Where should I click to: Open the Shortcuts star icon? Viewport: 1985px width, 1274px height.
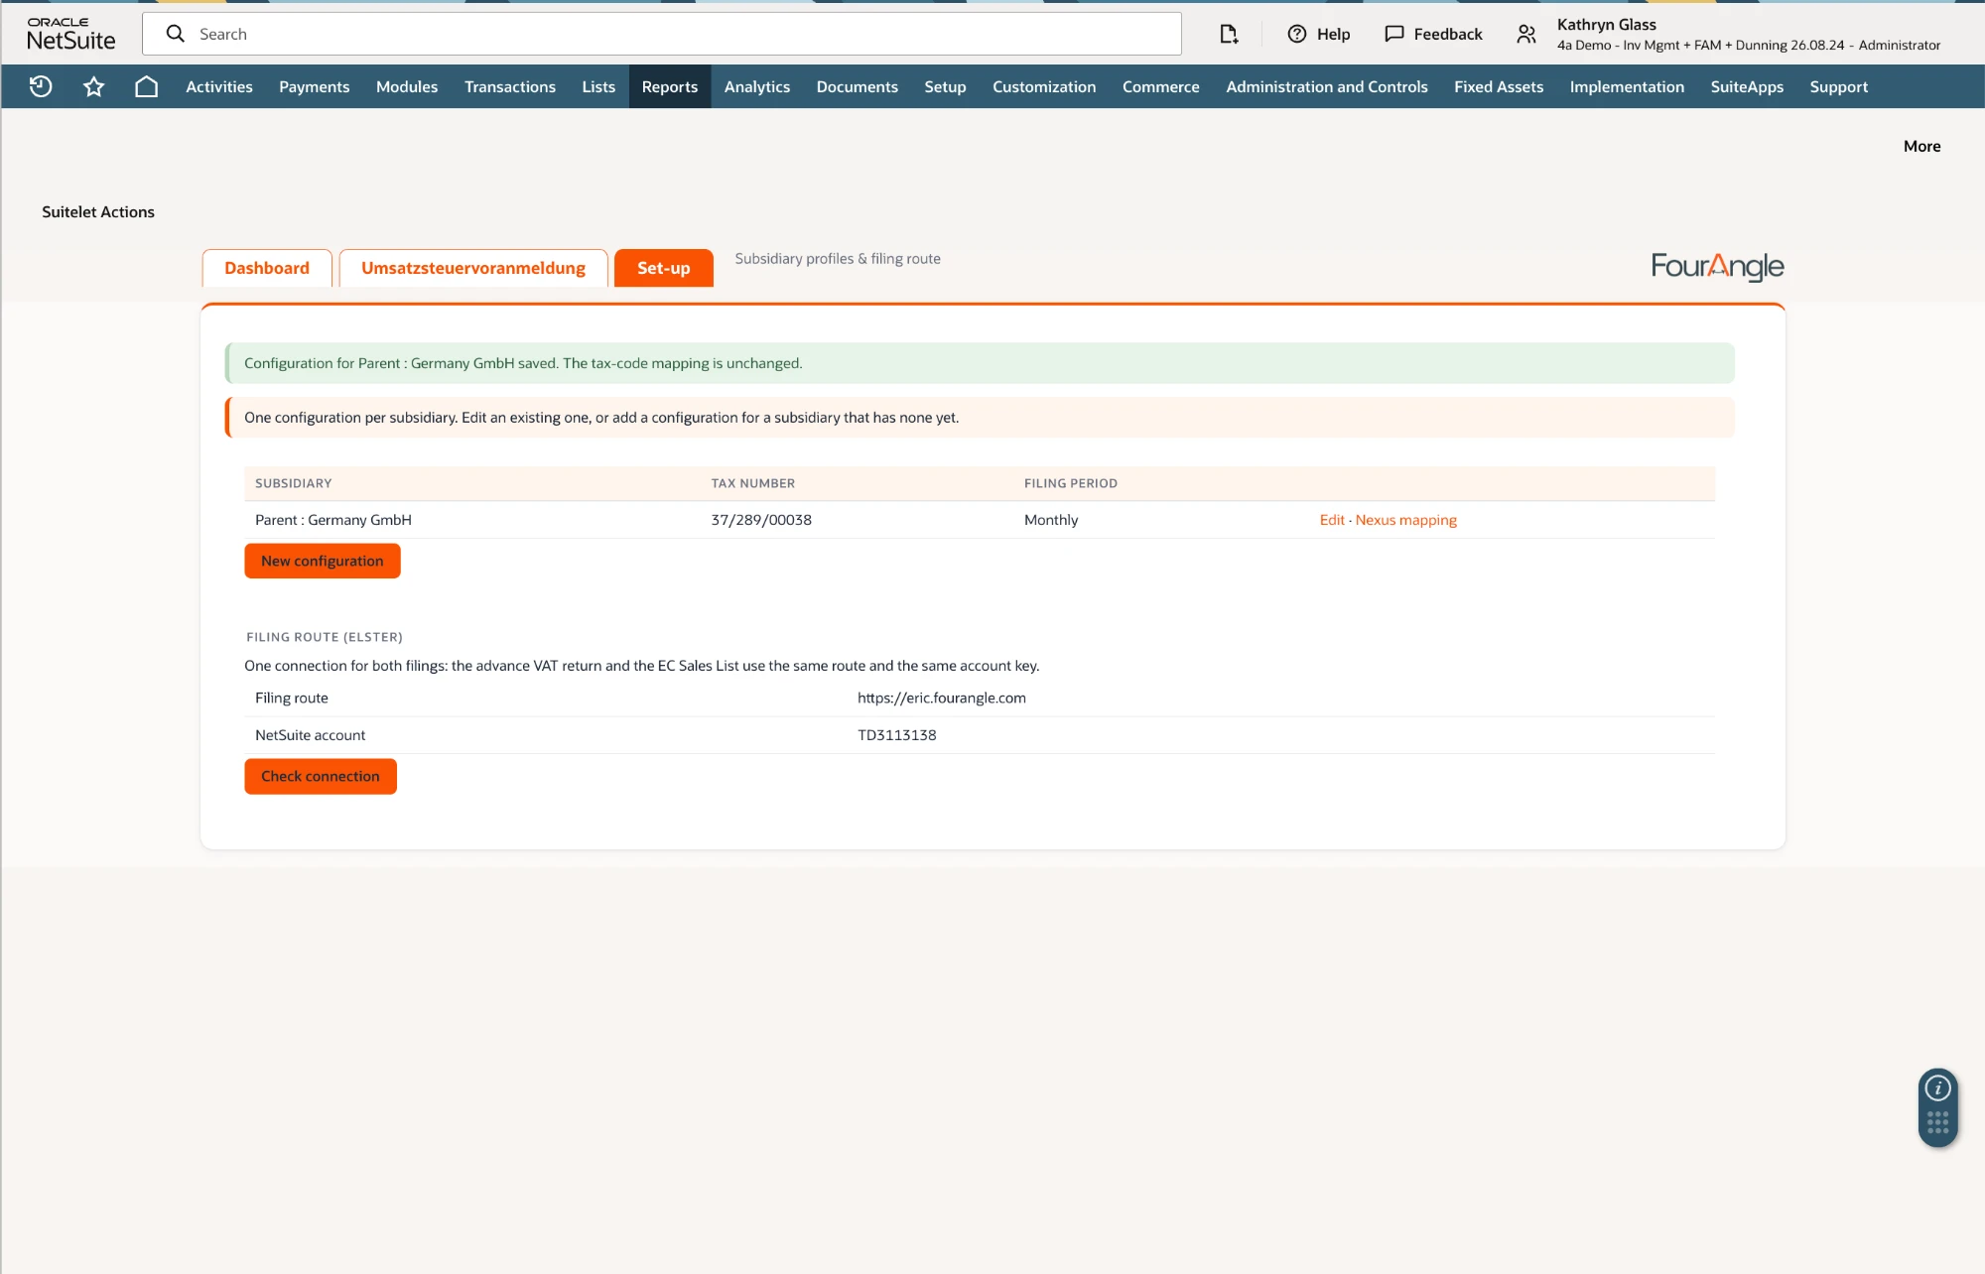click(x=93, y=86)
